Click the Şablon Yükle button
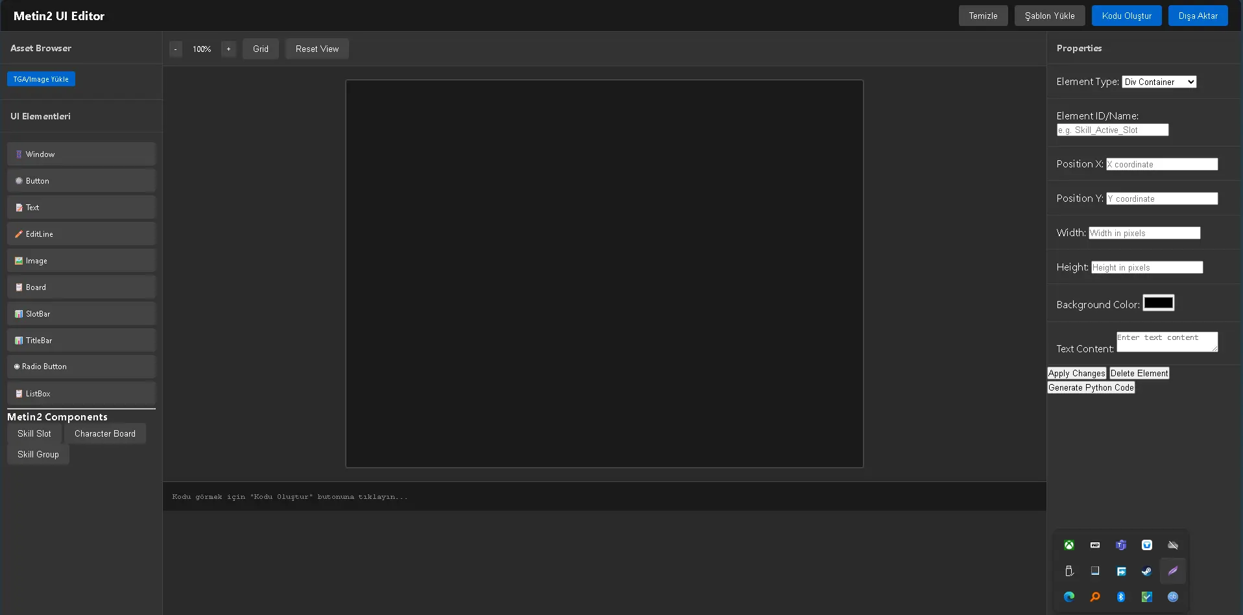The image size is (1243, 615). click(x=1050, y=16)
